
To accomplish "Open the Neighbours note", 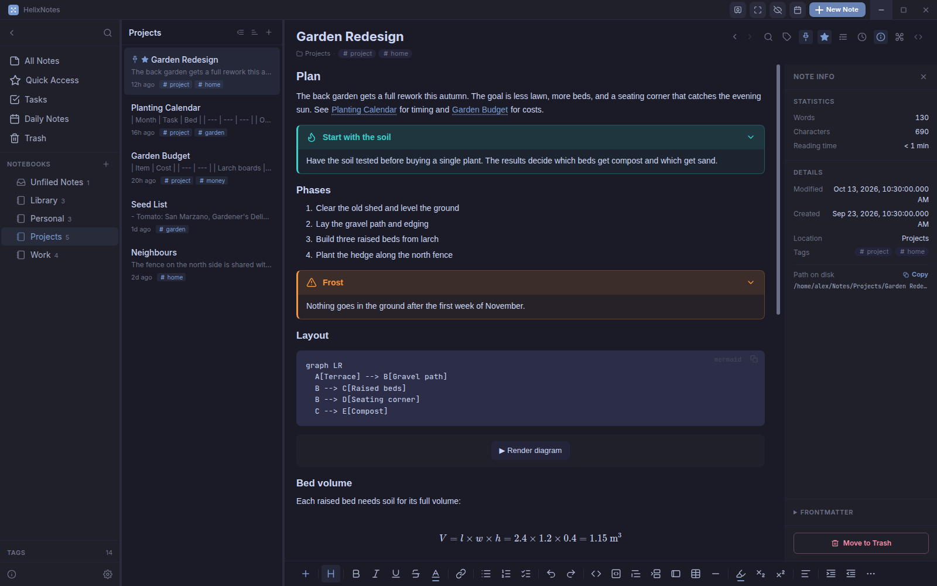I will 201,264.
